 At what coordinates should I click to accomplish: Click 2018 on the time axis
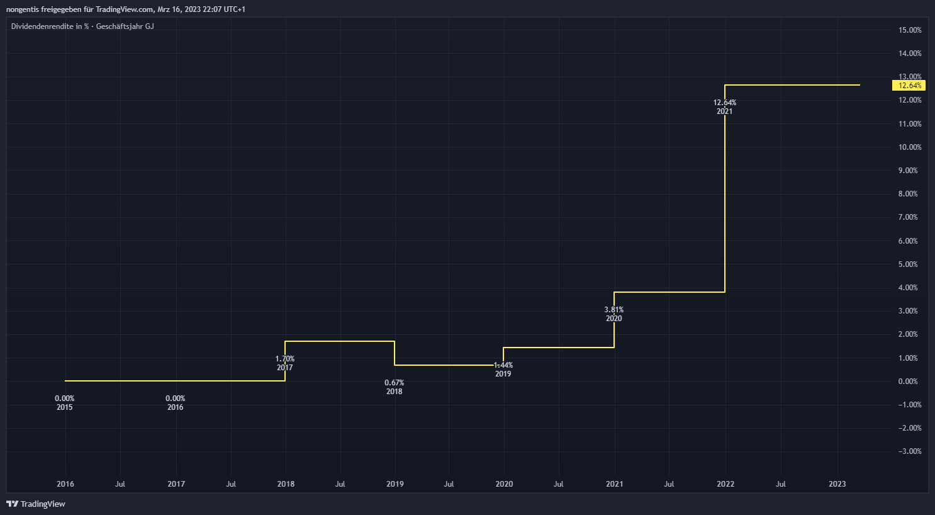[x=286, y=484]
